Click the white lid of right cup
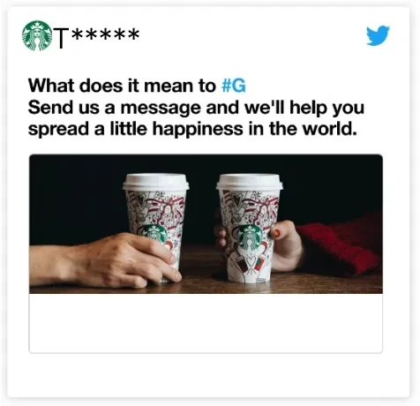 coord(250,182)
